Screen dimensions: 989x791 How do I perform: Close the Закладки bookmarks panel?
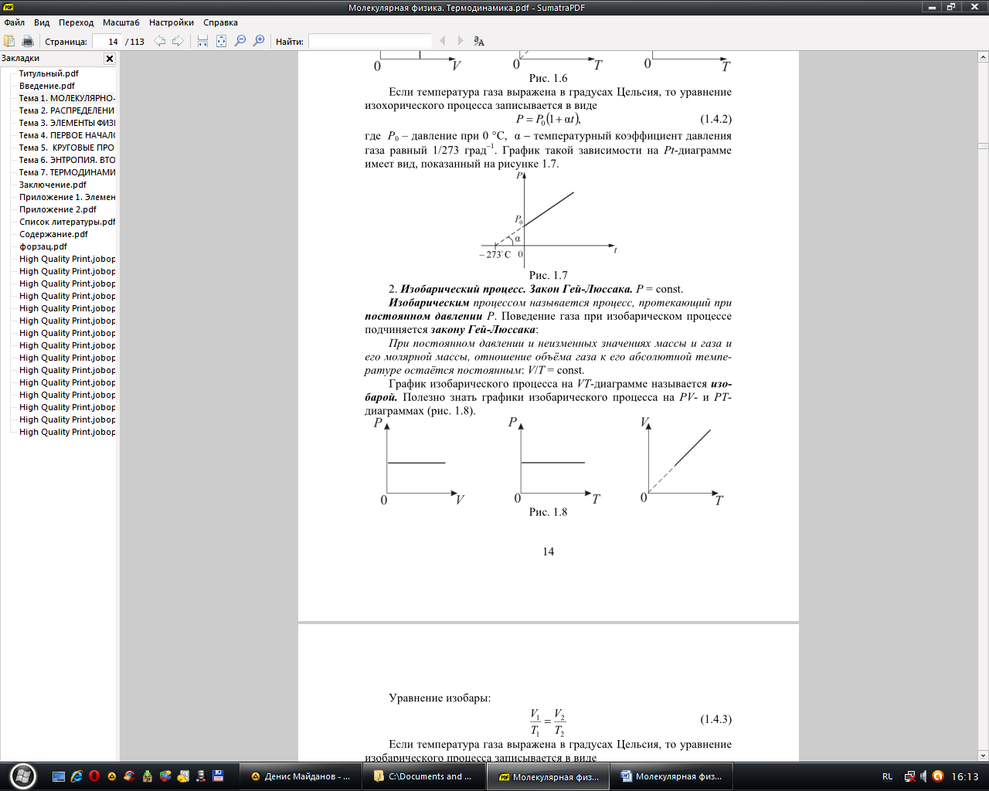[x=110, y=59]
